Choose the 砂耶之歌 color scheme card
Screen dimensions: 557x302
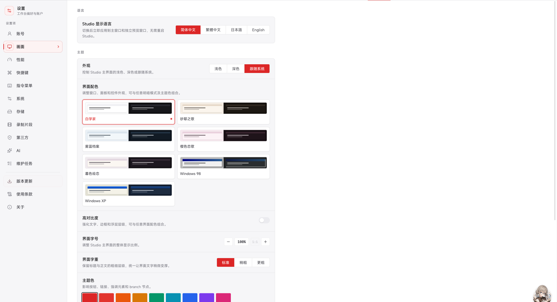coord(223,112)
